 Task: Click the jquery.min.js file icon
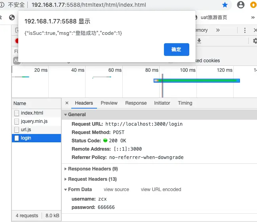pos(17,121)
